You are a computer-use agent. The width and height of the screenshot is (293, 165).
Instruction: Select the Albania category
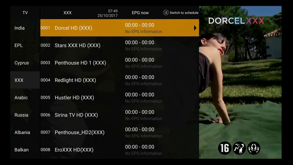[25, 132]
